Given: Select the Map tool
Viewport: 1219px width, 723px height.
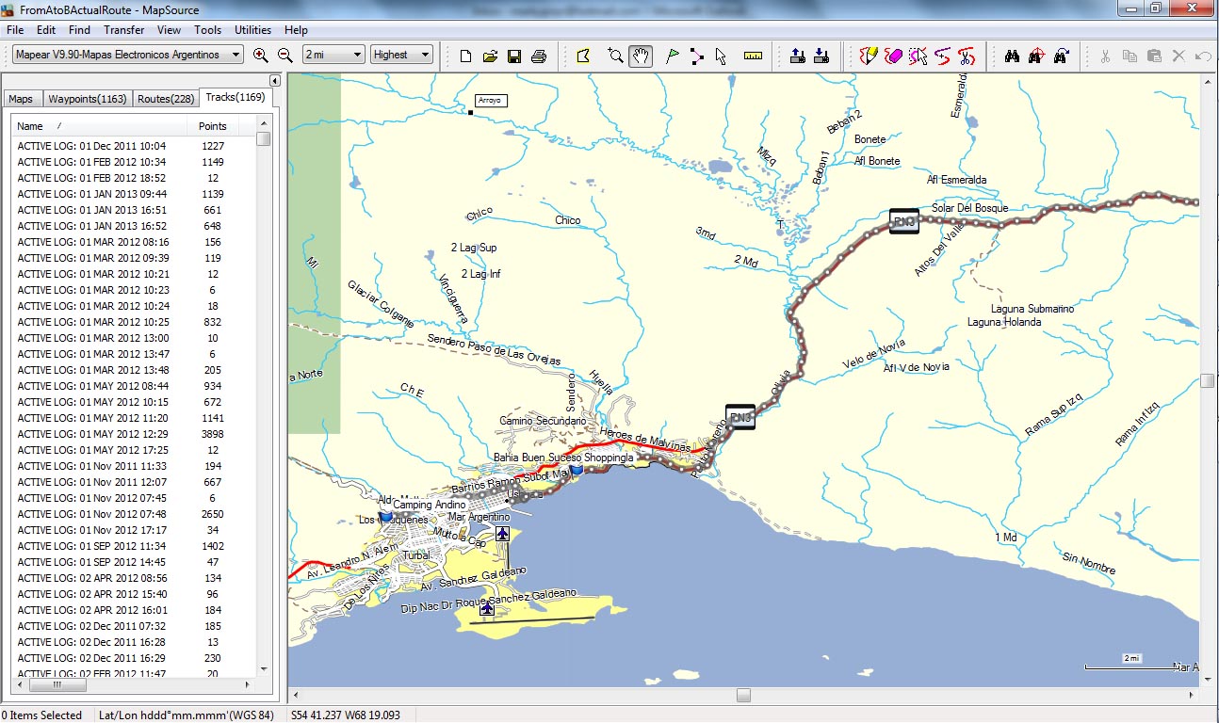Looking at the screenshot, I should (583, 56).
